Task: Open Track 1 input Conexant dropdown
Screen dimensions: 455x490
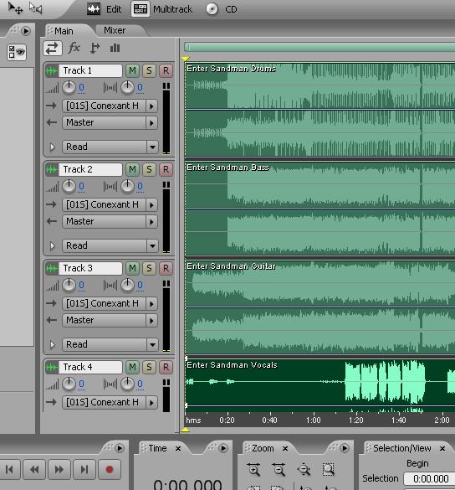Action: (110, 106)
